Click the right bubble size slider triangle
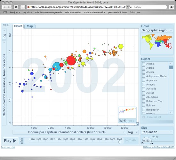Viewport: 176px width, 160px height. point(151,143)
